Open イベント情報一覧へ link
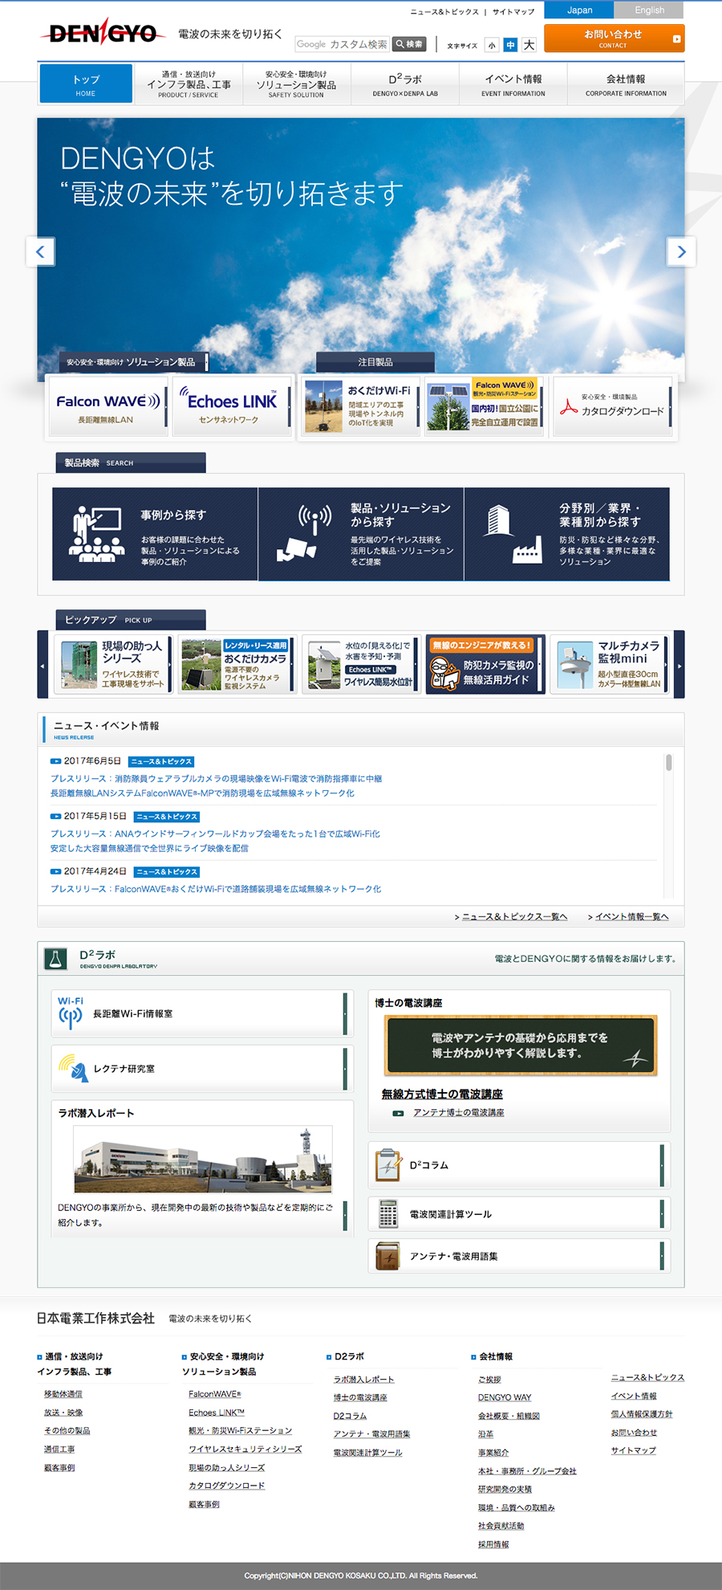The height and width of the screenshot is (1590, 722). [631, 916]
